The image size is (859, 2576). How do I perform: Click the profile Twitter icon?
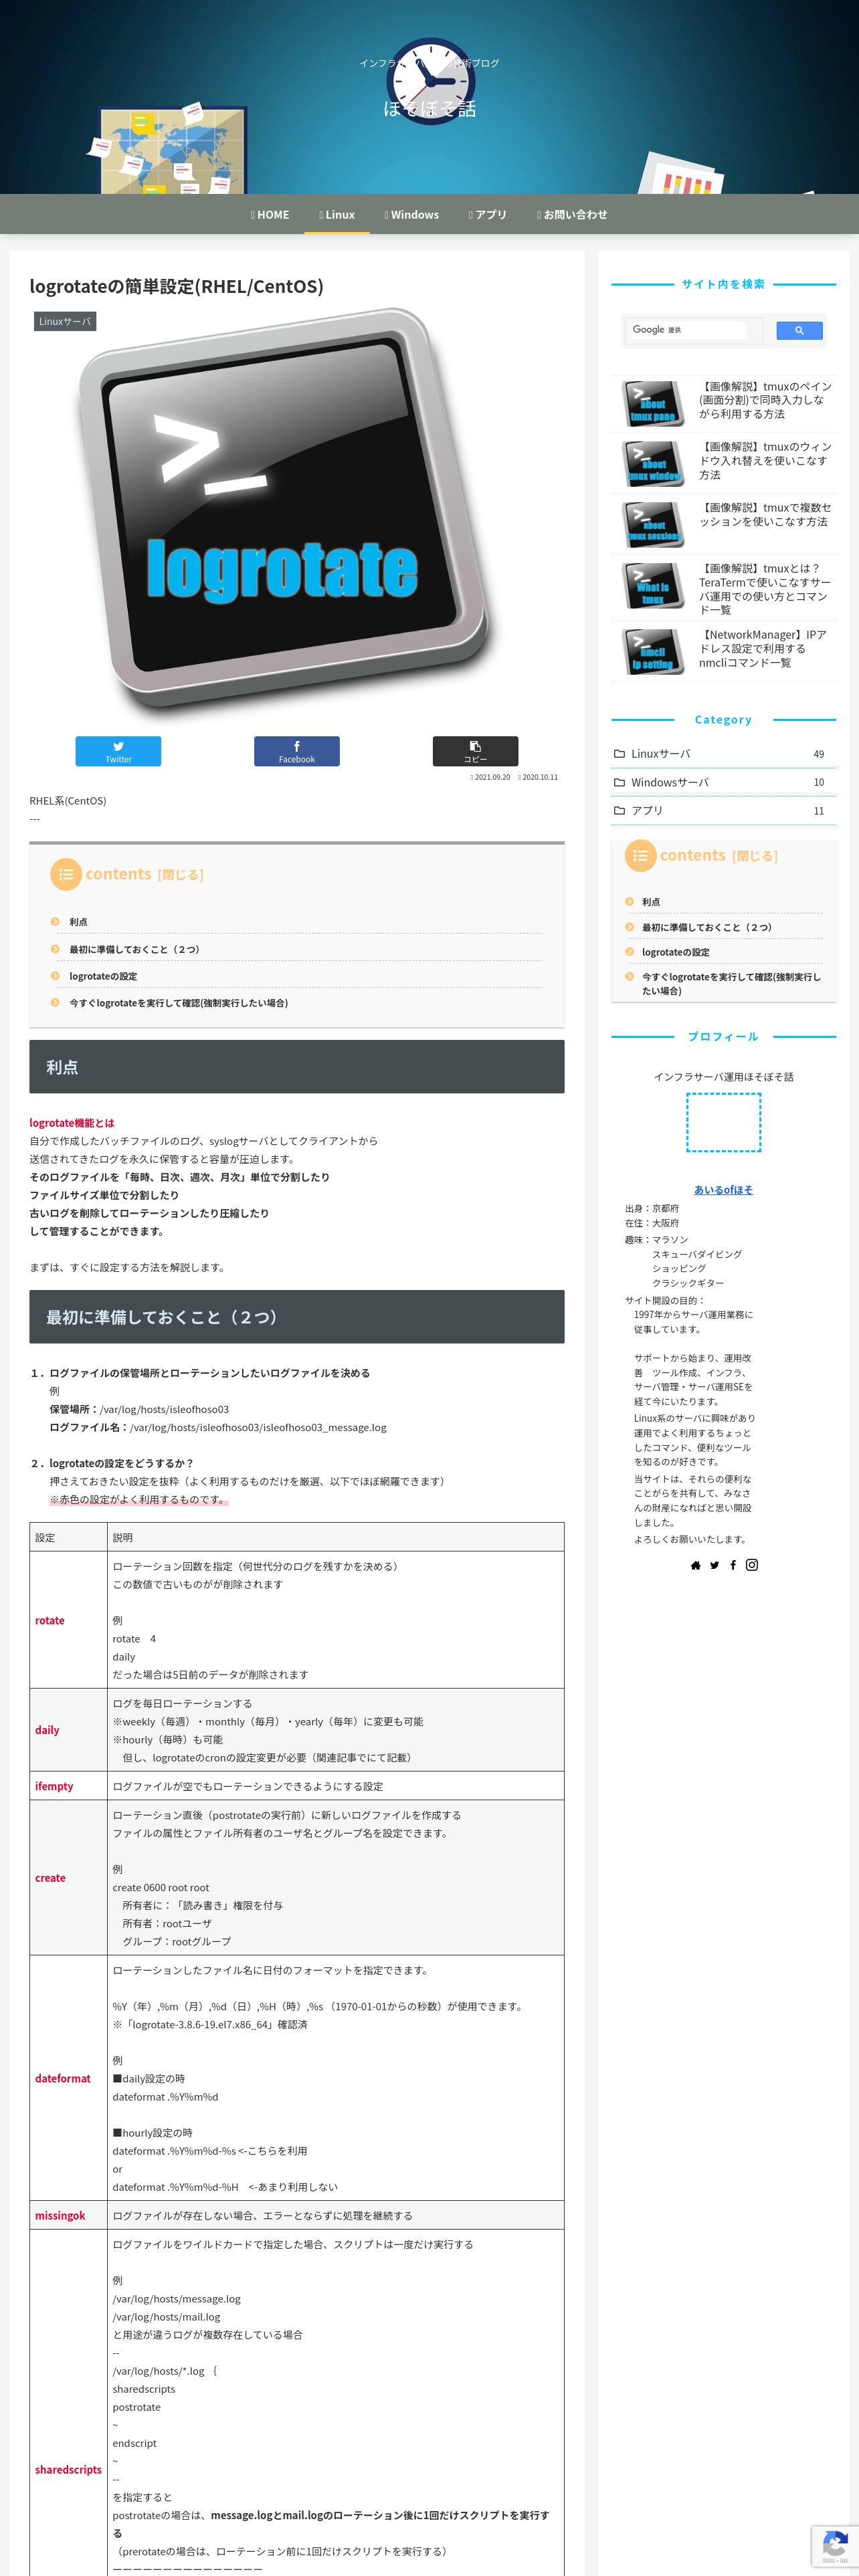pos(714,1565)
